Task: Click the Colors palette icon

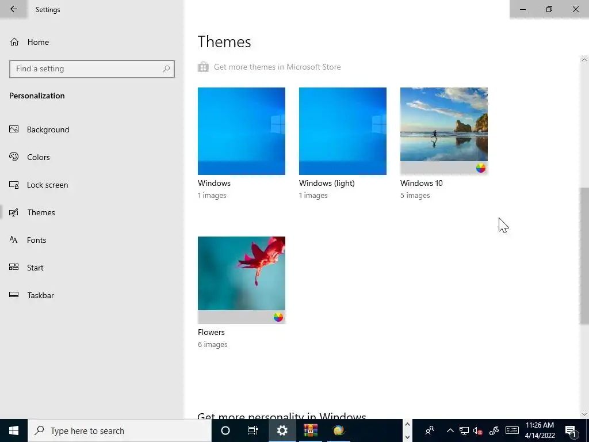Action: coord(14,157)
